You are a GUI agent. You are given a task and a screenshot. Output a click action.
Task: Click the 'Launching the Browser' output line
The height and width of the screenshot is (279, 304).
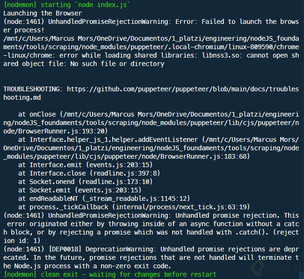(x=43, y=13)
